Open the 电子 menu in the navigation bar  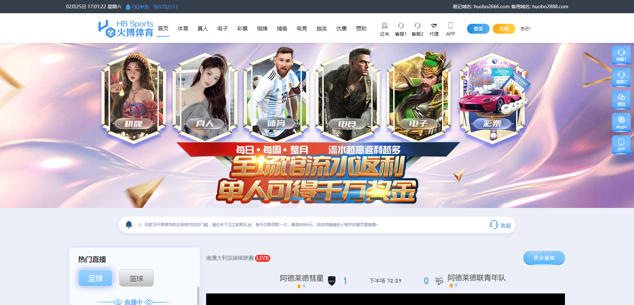tap(223, 29)
